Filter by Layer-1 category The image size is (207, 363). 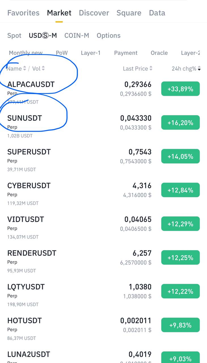coord(90,53)
